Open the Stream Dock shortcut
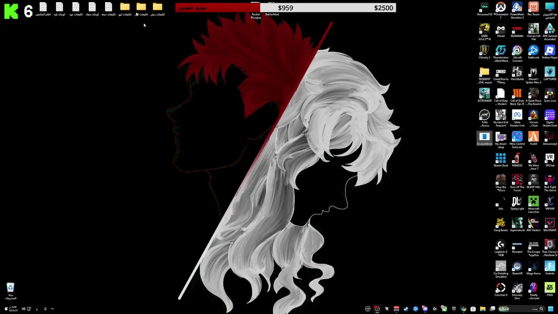558x314 pixels. click(x=500, y=160)
